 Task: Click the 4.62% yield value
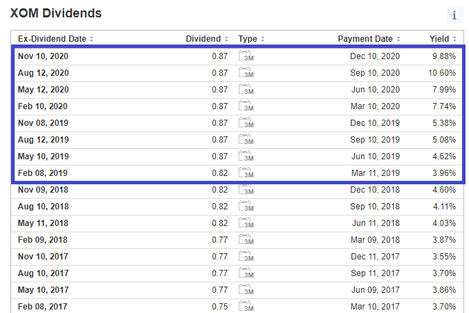[444, 156]
